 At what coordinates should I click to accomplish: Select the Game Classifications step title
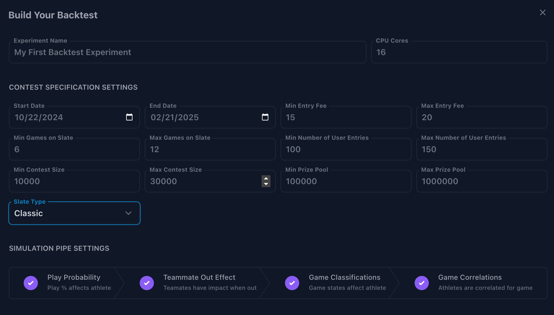click(x=344, y=277)
